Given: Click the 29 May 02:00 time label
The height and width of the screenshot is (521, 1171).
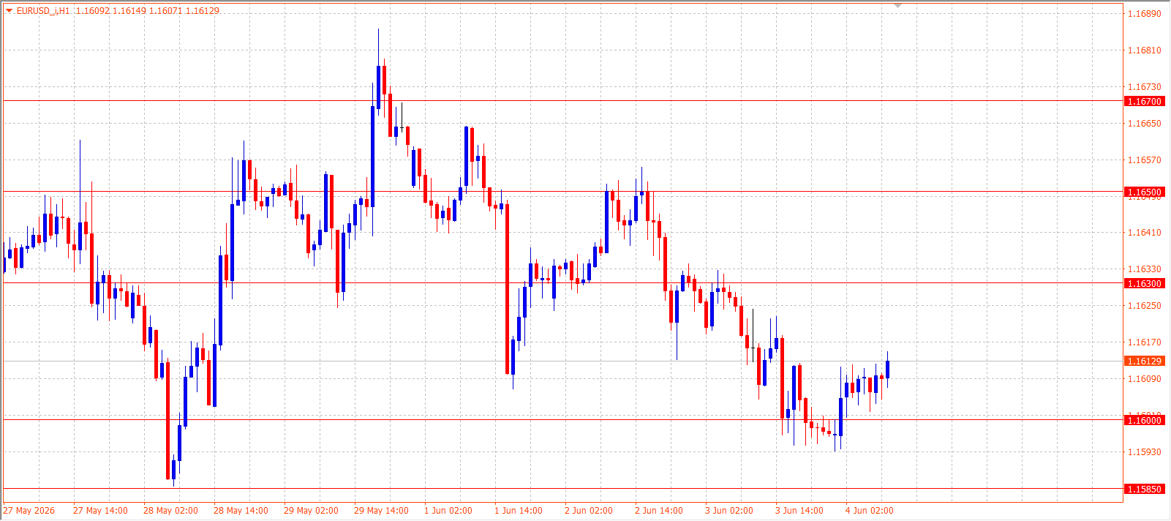Looking at the screenshot, I should pyautogui.click(x=311, y=511).
